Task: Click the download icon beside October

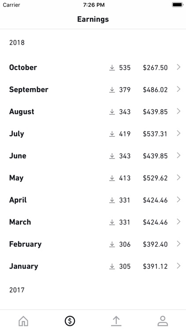Action: pyautogui.click(x=112, y=68)
